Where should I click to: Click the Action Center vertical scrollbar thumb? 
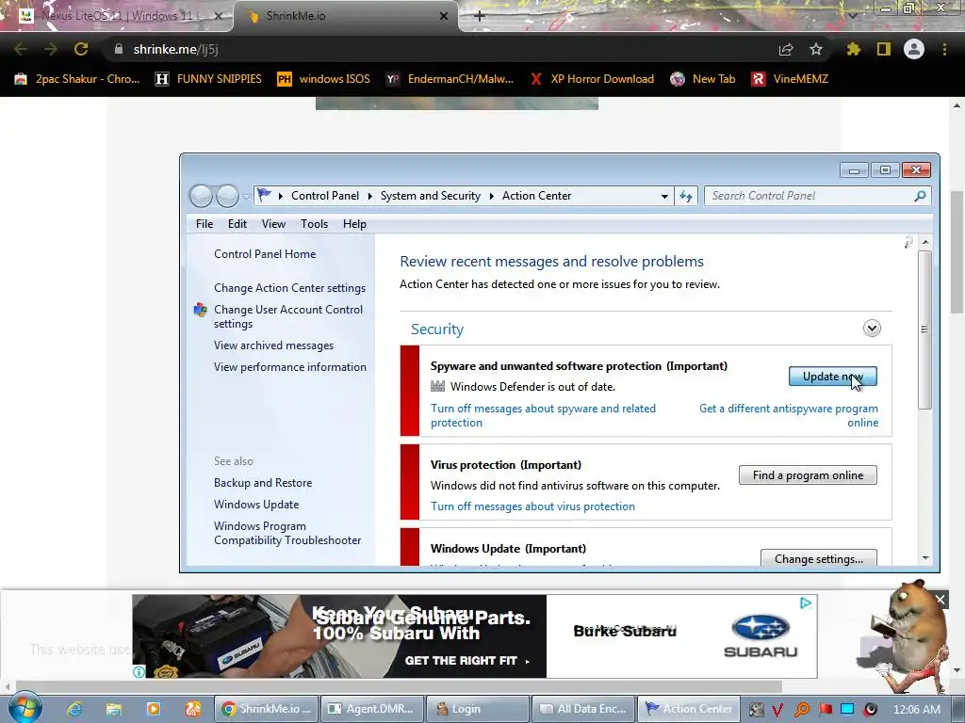pyautogui.click(x=924, y=329)
